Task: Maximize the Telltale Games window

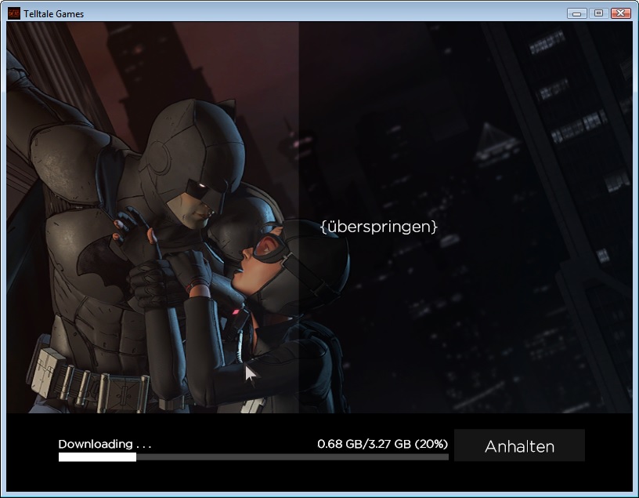Action: coord(598,13)
